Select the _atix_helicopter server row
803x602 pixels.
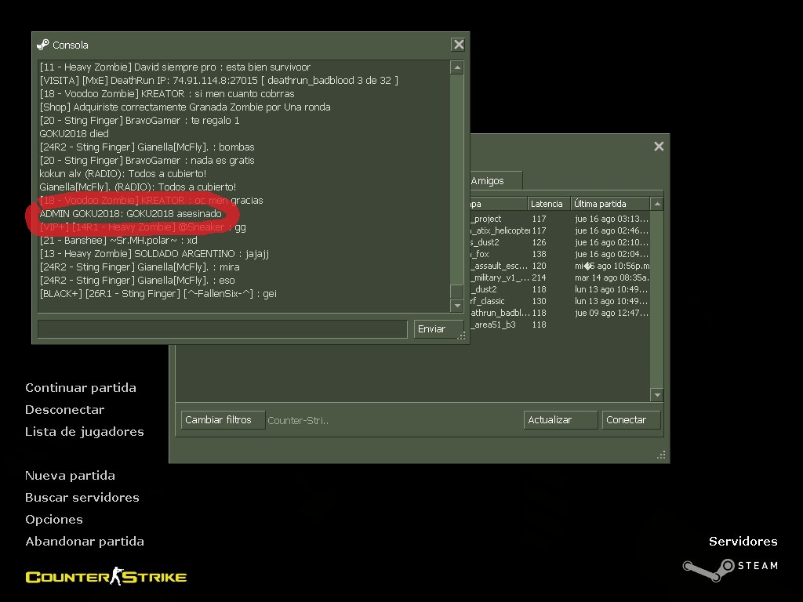click(560, 230)
